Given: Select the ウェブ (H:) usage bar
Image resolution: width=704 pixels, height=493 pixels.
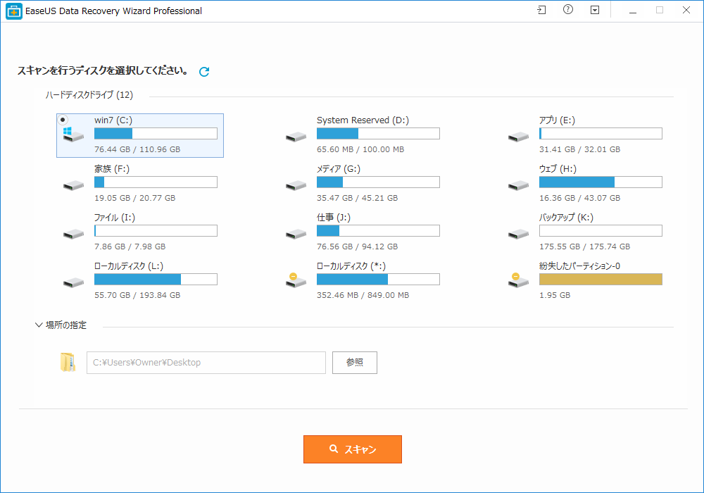Looking at the screenshot, I should 601,182.
